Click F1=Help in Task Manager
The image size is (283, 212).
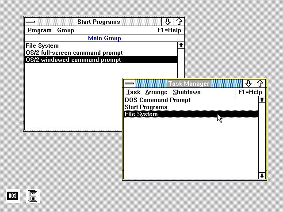coord(250,92)
